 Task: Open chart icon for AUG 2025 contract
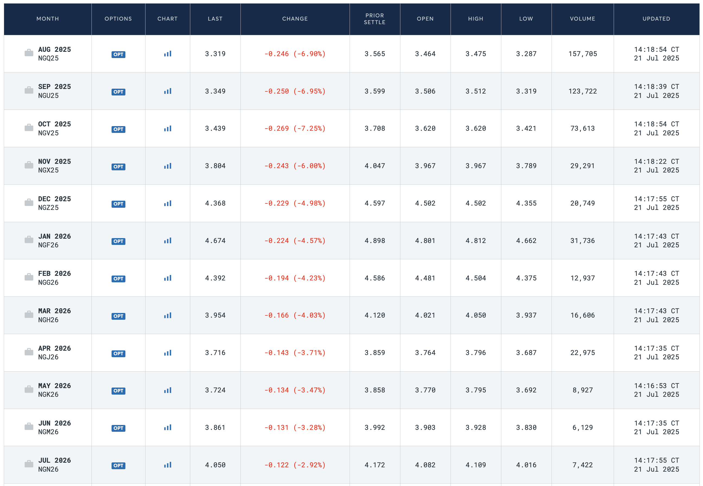coord(167,54)
